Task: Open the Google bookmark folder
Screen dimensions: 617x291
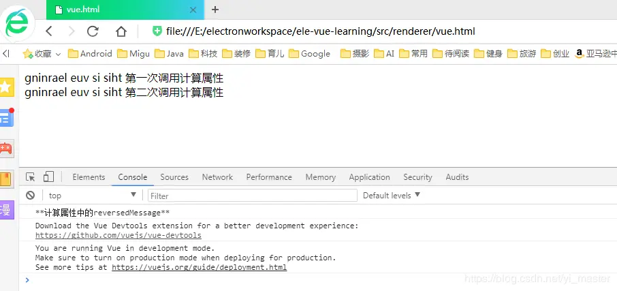Action: coord(309,54)
